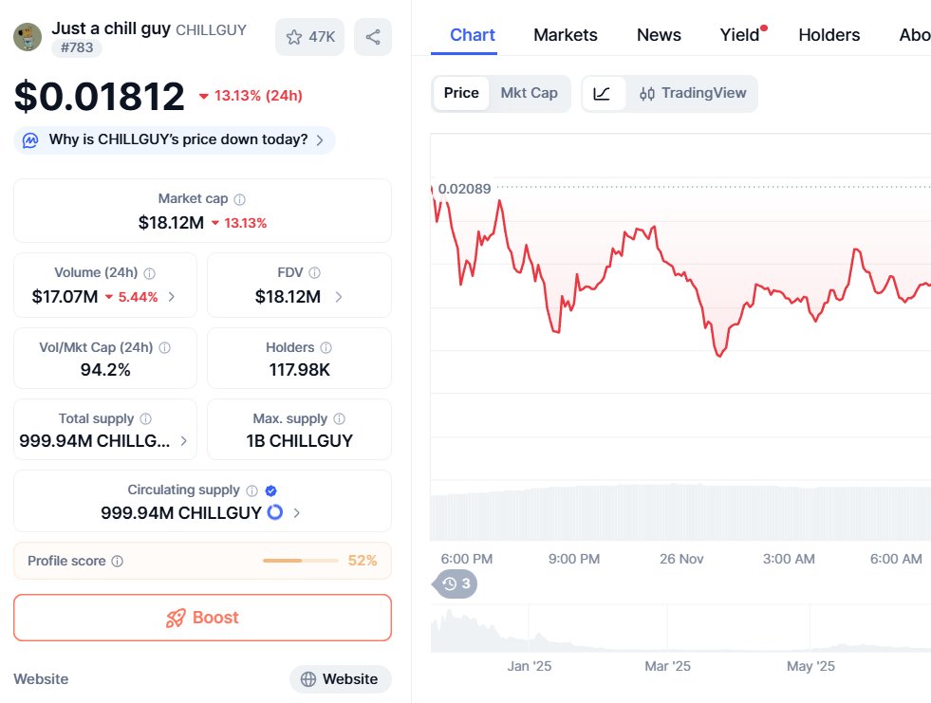Click the Profile score info icon

click(117, 561)
